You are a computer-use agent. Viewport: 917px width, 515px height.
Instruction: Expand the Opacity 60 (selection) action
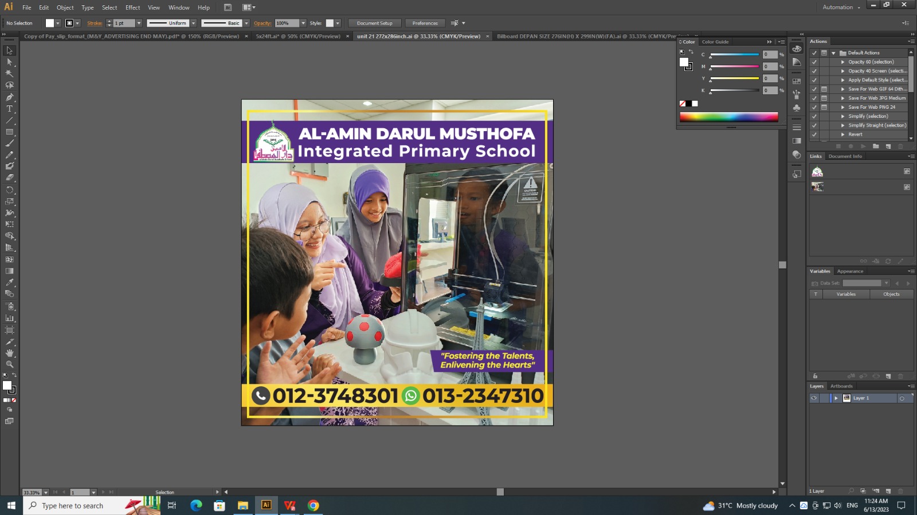(x=842, y=62)
